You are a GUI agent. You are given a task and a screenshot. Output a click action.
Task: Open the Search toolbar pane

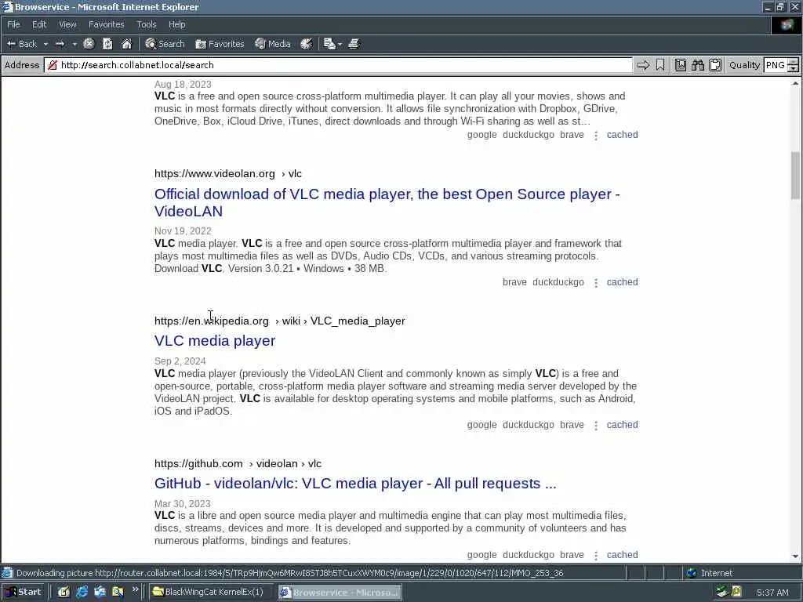tap(165, 44)
